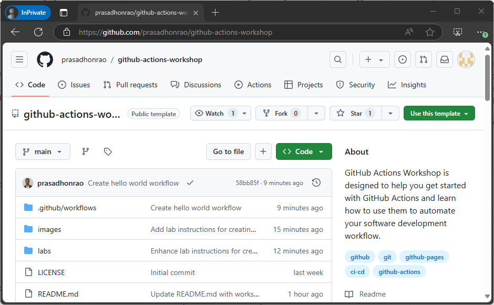
Task: Click the github topic tag
Action: pos(360,257)
